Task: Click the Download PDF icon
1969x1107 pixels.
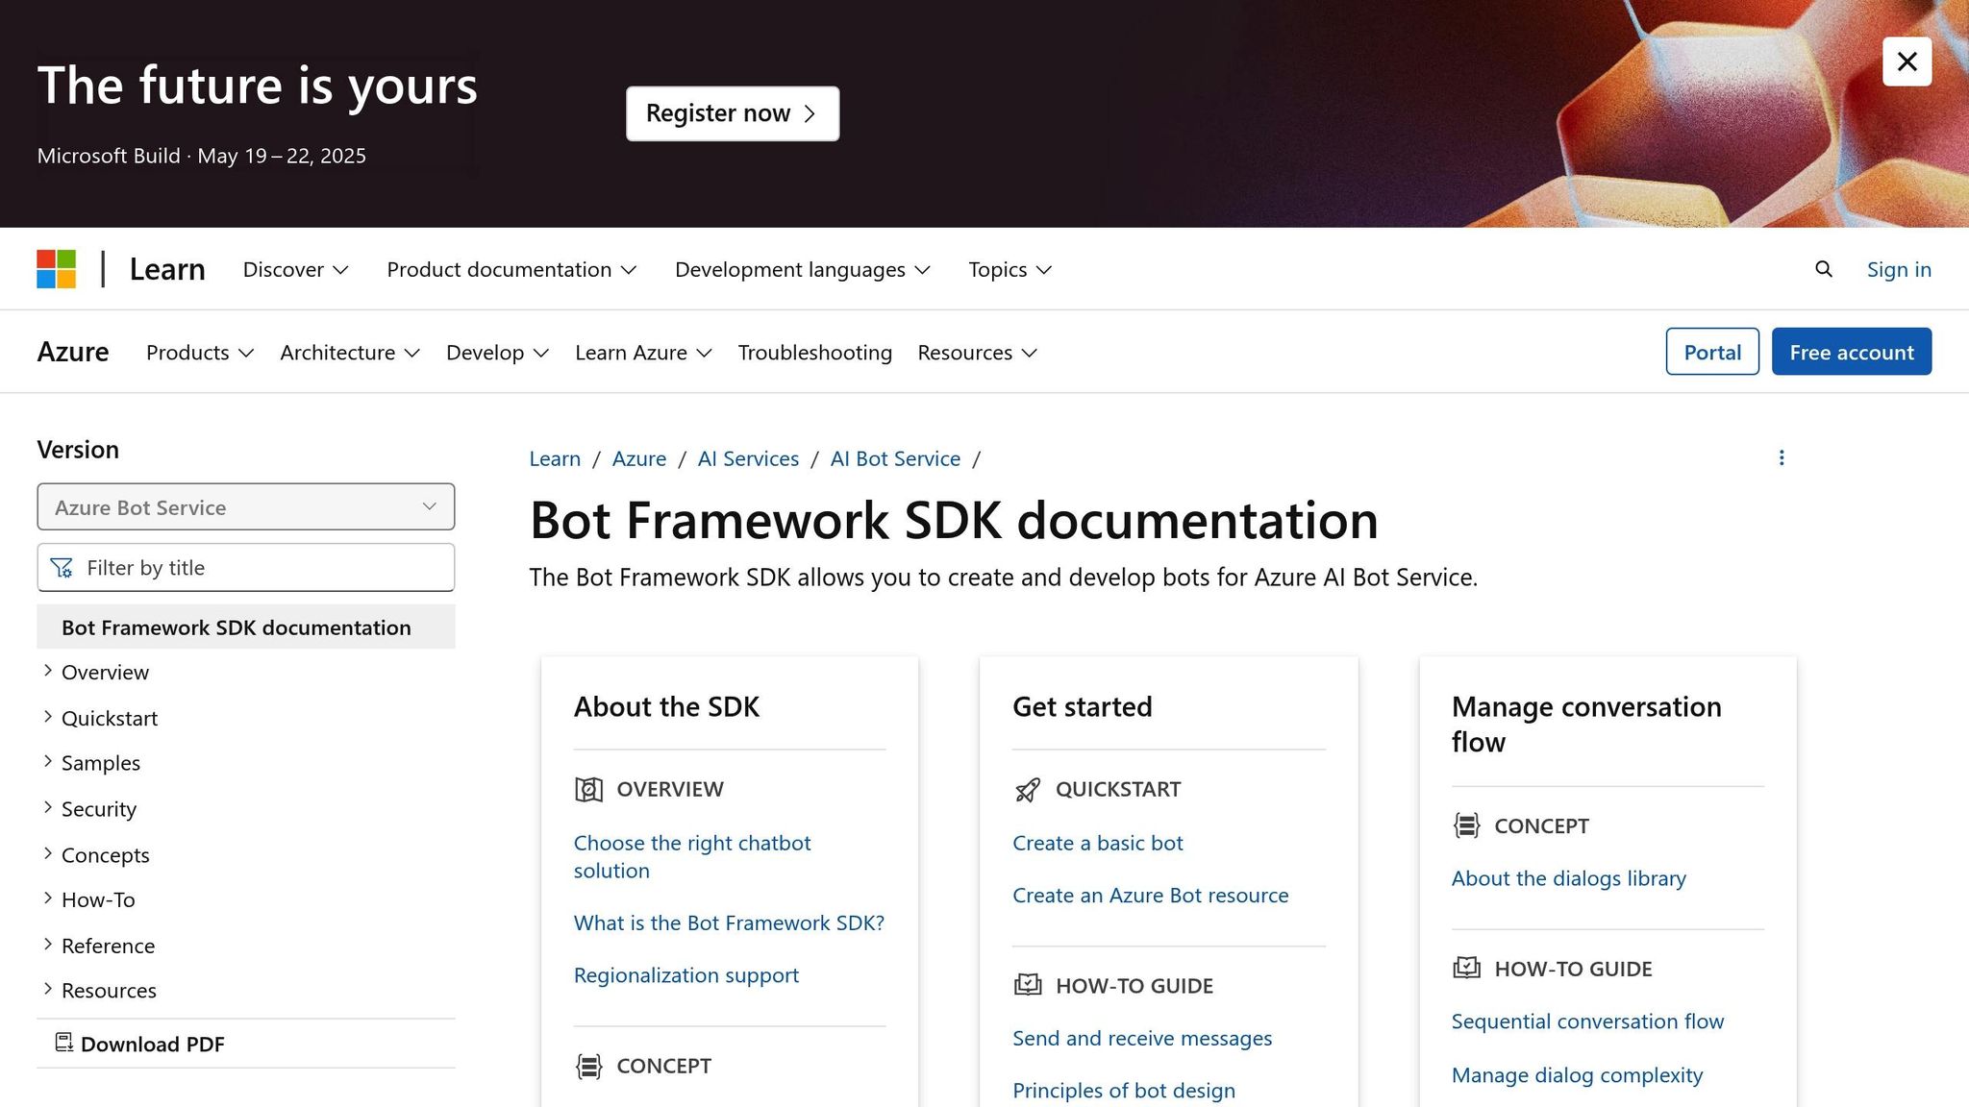Action: point(64,1043)
